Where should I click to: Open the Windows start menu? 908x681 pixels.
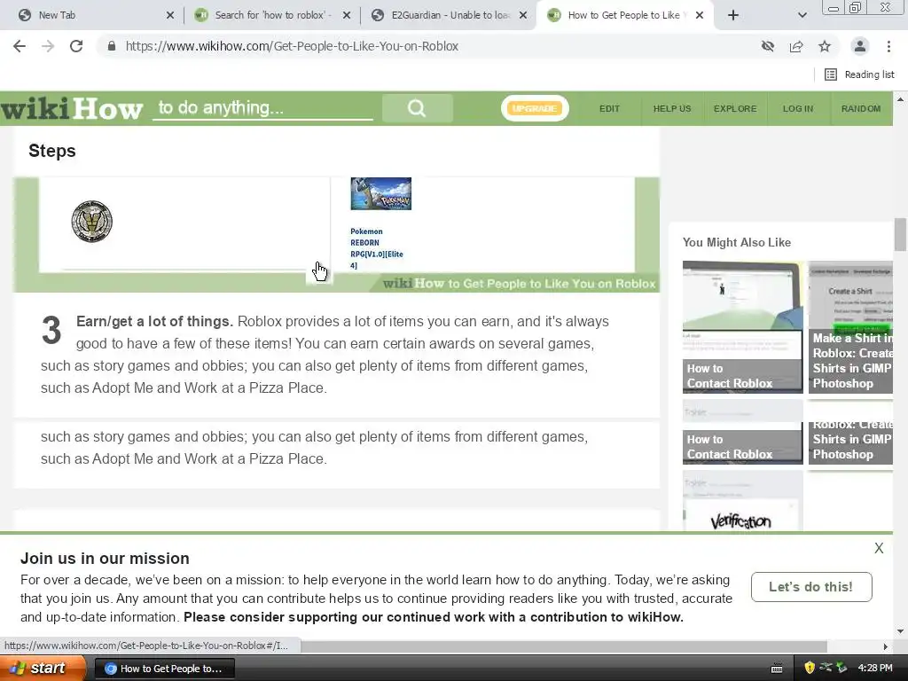(x=42, y=669)
